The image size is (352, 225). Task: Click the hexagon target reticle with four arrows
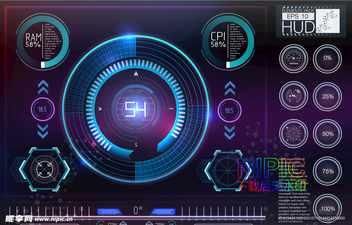pyautogui.click(x=44, y=169)
